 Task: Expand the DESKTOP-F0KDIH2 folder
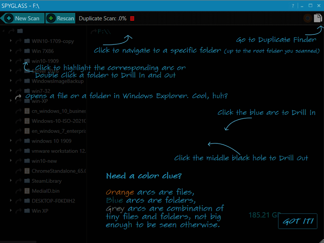tap(10, 201)
